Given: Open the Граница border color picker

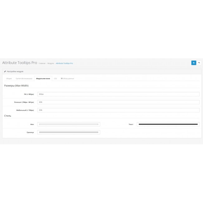Looking at the screenshot, I should click(69, 132).
